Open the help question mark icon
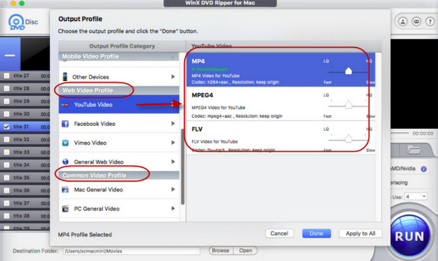Image resolution: width=438 pixels, height=261 pixels. tap(430, 21)
